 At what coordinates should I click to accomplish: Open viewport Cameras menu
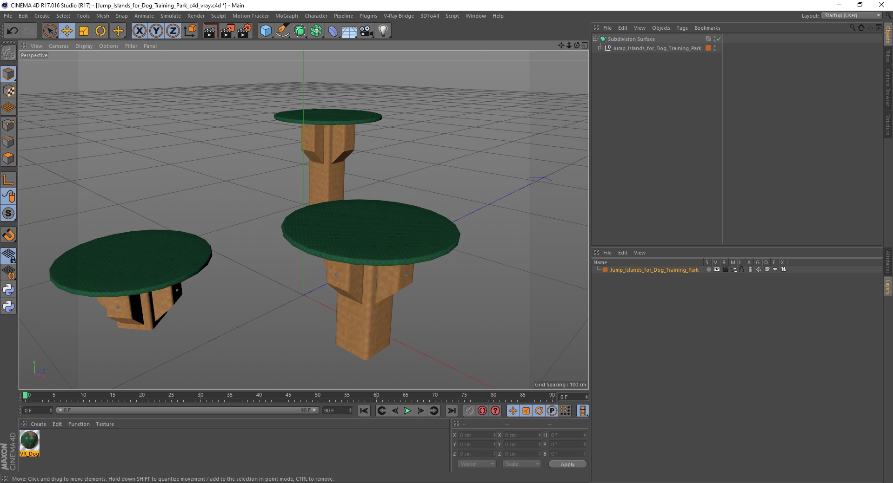[x=59, y=46]
